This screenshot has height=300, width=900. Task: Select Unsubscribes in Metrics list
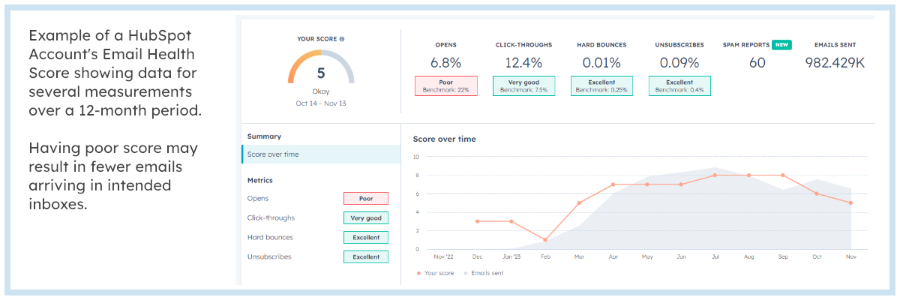coord(269,257)
